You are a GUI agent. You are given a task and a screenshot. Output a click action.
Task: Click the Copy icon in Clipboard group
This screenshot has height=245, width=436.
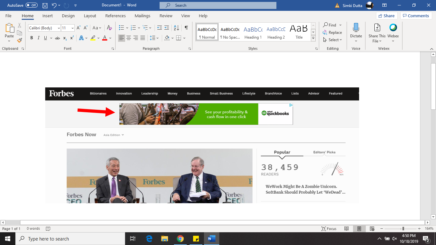[19, 33]
